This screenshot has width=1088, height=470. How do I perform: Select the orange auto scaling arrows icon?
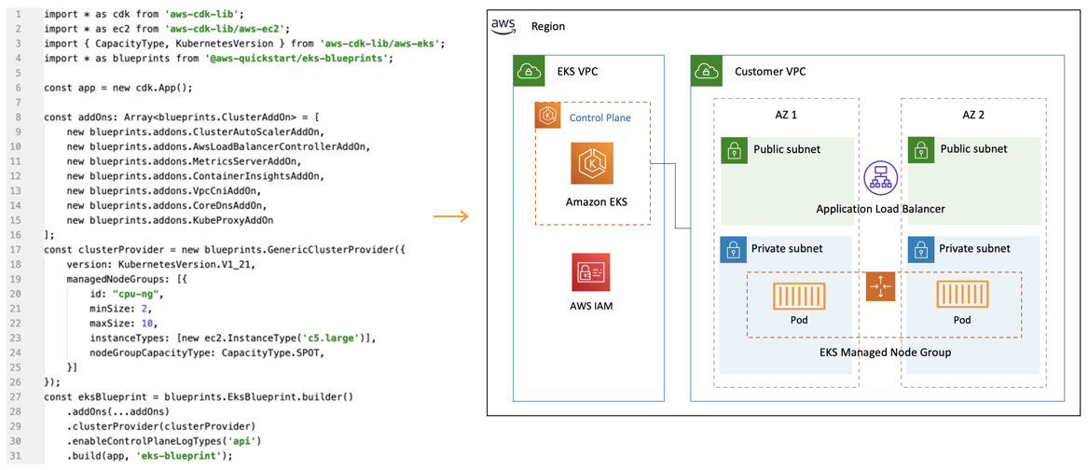(x=880, y=286)
